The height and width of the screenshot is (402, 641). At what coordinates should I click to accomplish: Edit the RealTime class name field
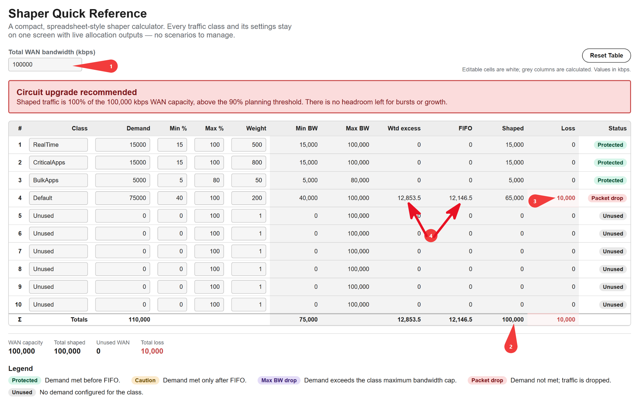click(x=58, y=145)
